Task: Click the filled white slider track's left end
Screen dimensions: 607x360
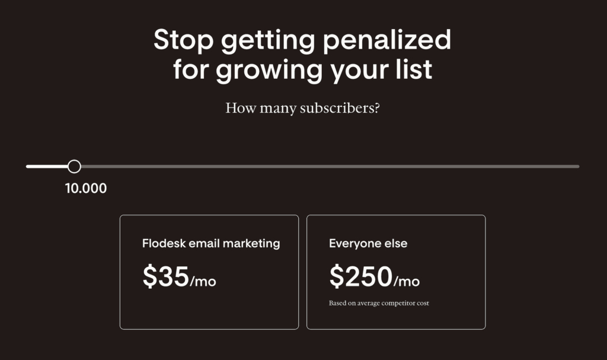Action: point(28,167)
